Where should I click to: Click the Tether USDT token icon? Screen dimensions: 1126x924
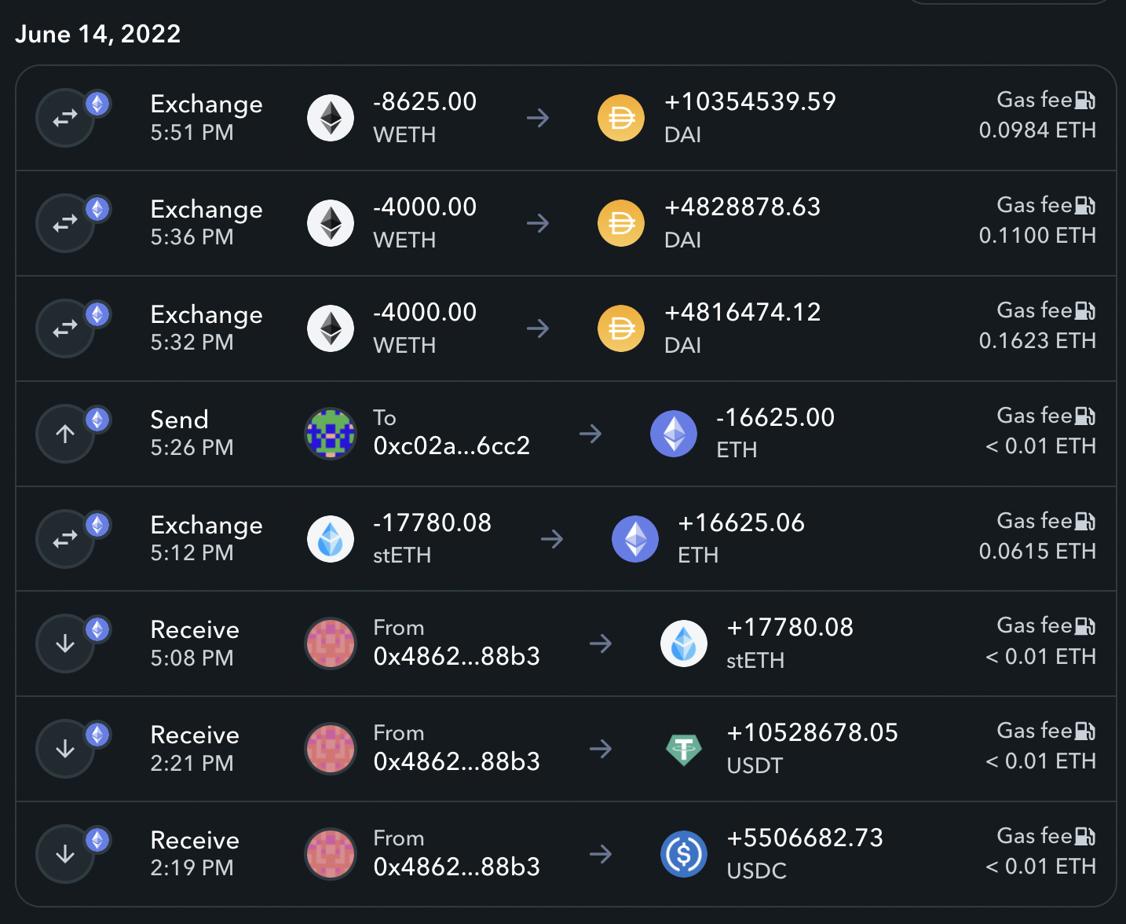[684, 750]
